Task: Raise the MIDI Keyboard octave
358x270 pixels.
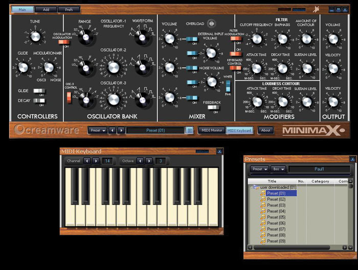Action: 149,161
